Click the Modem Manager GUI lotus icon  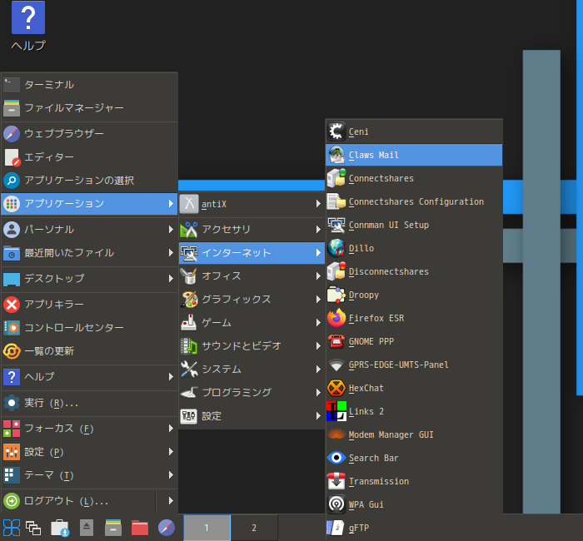click(x=336, y=434)
